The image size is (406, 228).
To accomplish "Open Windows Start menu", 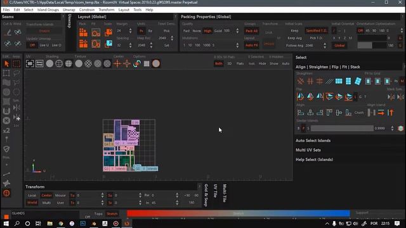I will [x=6, y=224].
